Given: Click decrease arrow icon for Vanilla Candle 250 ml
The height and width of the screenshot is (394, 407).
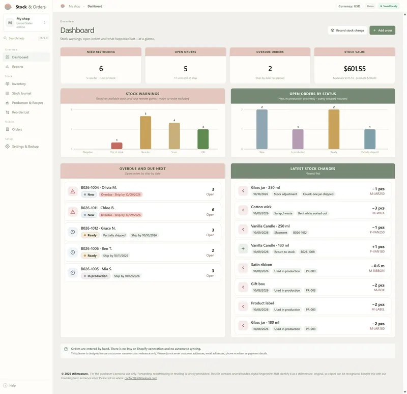Looking at the screenshot, I should tap(243, 229).
